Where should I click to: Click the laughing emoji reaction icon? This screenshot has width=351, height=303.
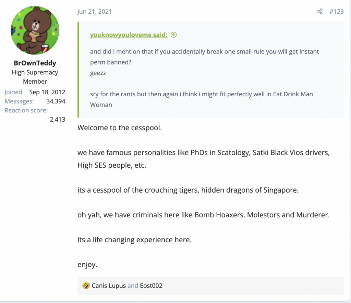coord(86,285)
